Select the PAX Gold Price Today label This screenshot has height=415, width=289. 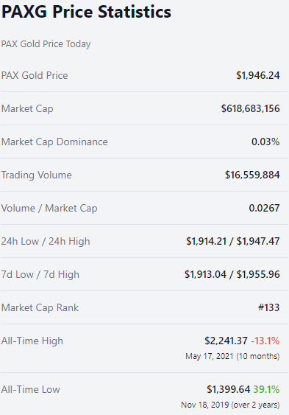pos(46,44)
